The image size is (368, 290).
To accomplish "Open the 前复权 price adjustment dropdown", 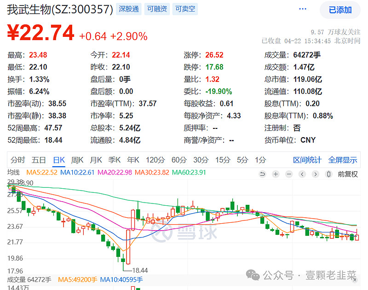I will click(347, 174).
